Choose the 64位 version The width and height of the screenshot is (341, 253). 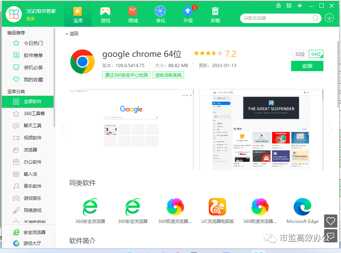click(x=316, y=54)
